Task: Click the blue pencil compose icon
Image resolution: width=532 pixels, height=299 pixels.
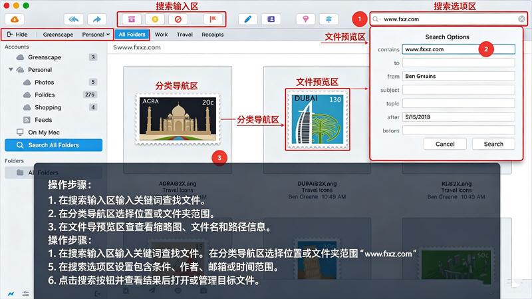Action: (x=247, y=19)
